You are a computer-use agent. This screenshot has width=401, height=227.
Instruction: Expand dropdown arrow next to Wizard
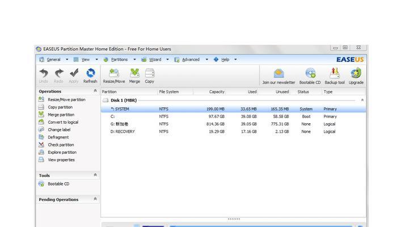[x=167, y=60]
